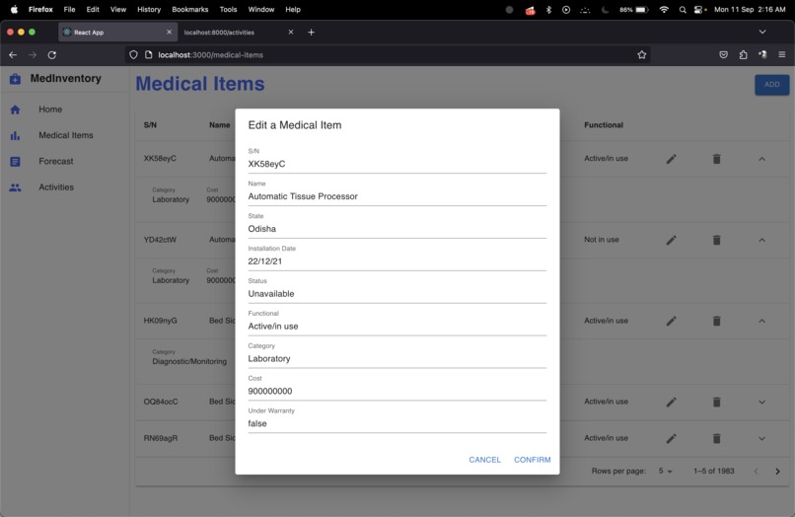This screenshot has width=795, height=517.
Task: Click the Cost field showing 900000000
Action: point(397,391)
